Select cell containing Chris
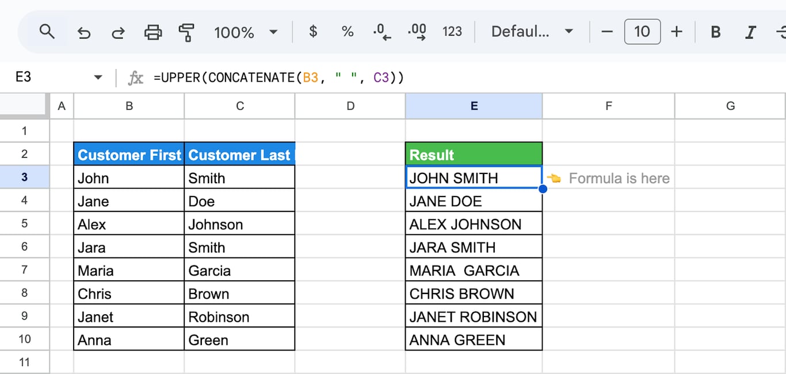 pos(129,293)
